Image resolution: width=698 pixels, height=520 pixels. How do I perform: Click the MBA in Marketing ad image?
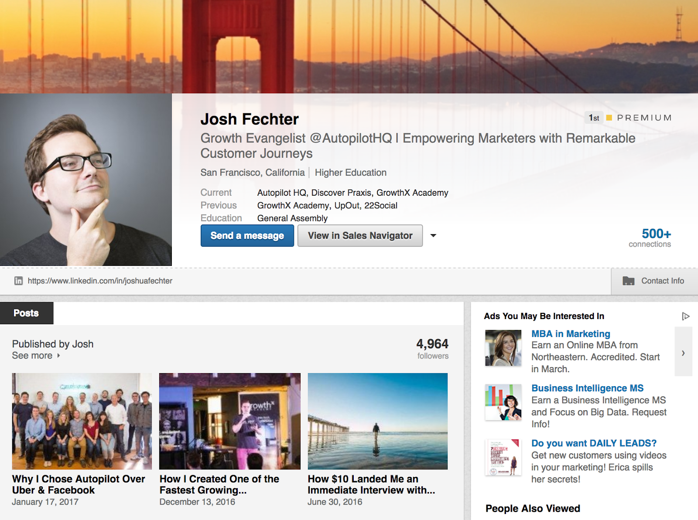(503, 348)
